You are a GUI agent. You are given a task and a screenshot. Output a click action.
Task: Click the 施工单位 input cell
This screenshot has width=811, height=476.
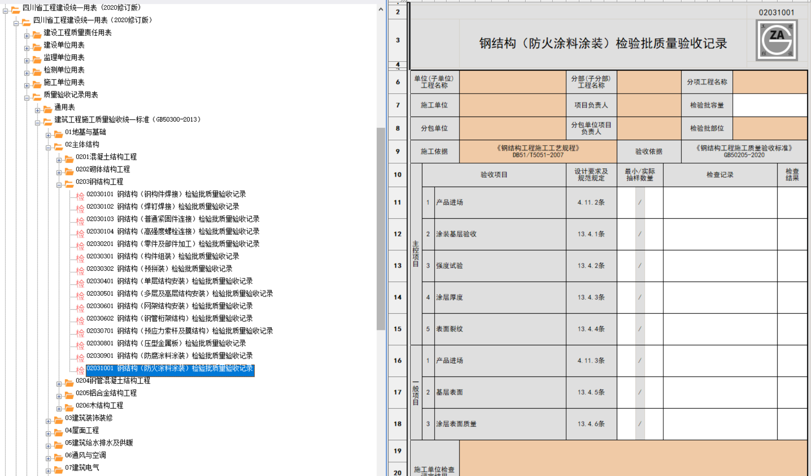coord(512,105)
